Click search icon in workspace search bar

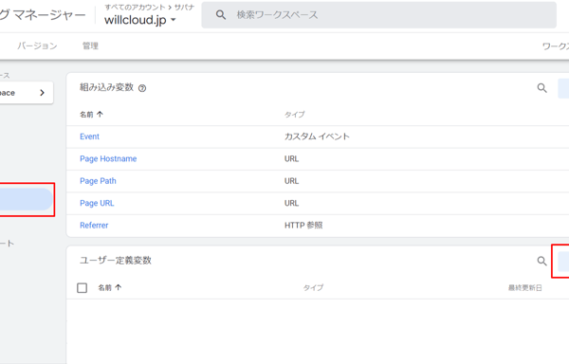[x=221, y=15]
